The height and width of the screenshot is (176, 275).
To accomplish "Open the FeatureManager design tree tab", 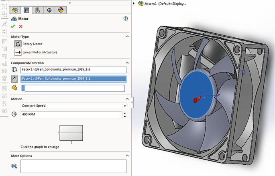I will coord(15,10).
